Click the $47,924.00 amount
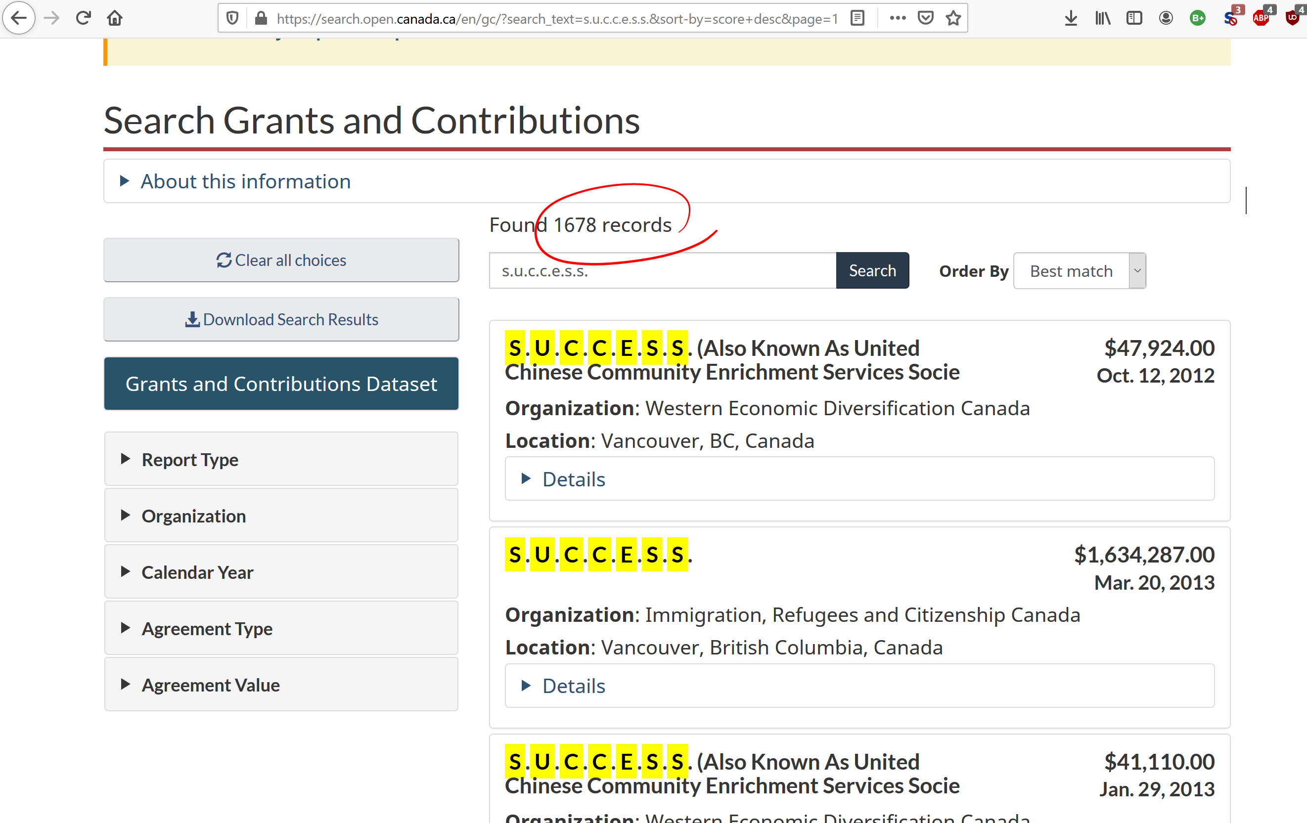This screenshot has width=1307, height=823. (1159, 348)
